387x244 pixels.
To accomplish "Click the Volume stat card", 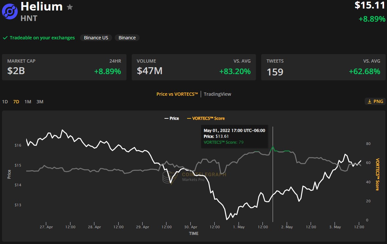I will [193, 67].
